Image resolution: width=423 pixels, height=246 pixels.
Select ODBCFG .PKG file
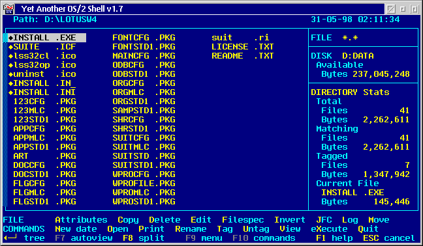pos(144,65)
